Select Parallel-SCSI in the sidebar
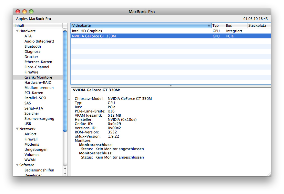 (35, 98)
